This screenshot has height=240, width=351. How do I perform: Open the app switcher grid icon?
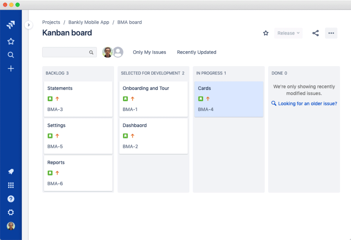[11, 185]
